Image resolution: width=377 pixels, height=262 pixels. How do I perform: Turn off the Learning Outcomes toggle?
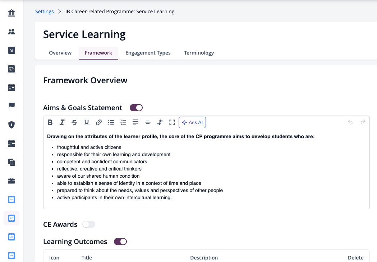(120, 242)
